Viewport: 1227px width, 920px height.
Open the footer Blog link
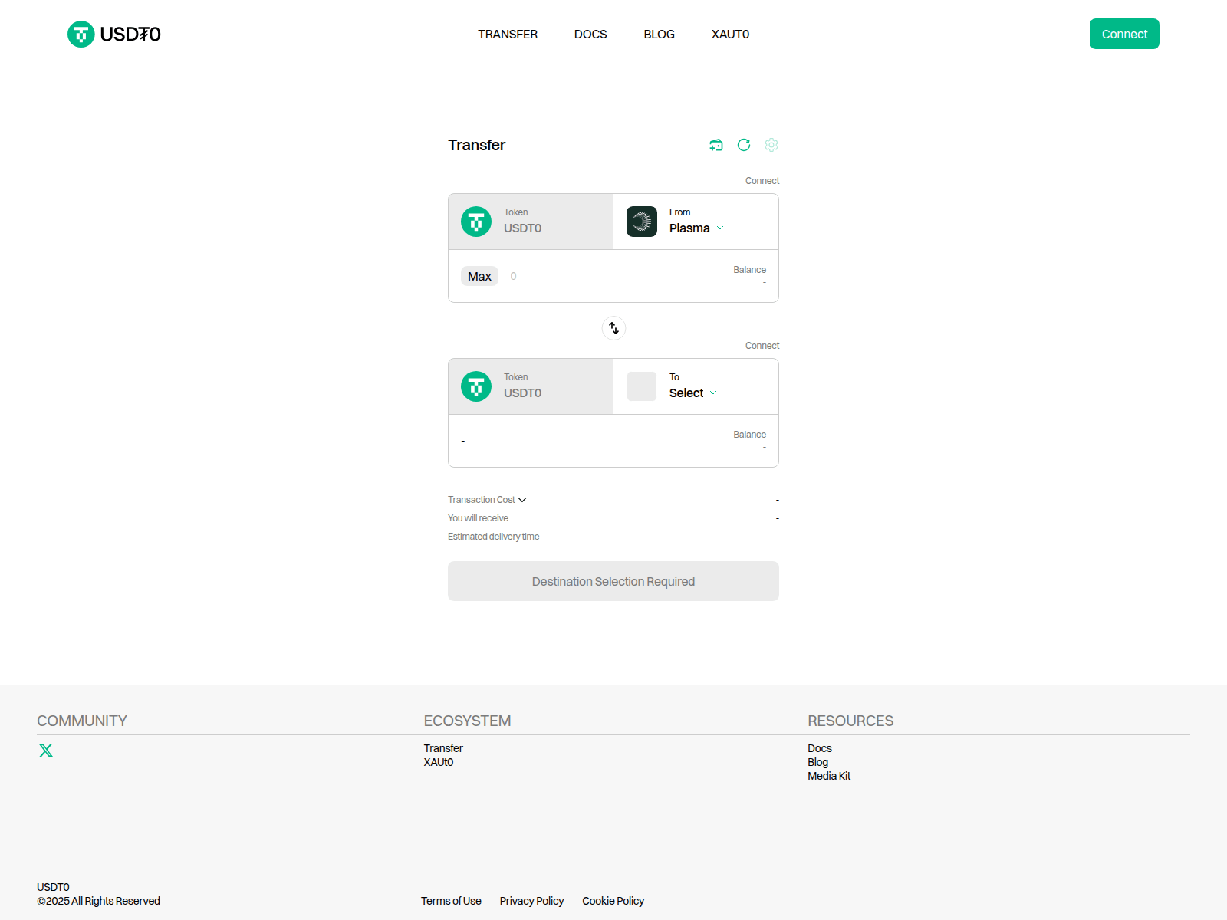click(x=817, y=762)
